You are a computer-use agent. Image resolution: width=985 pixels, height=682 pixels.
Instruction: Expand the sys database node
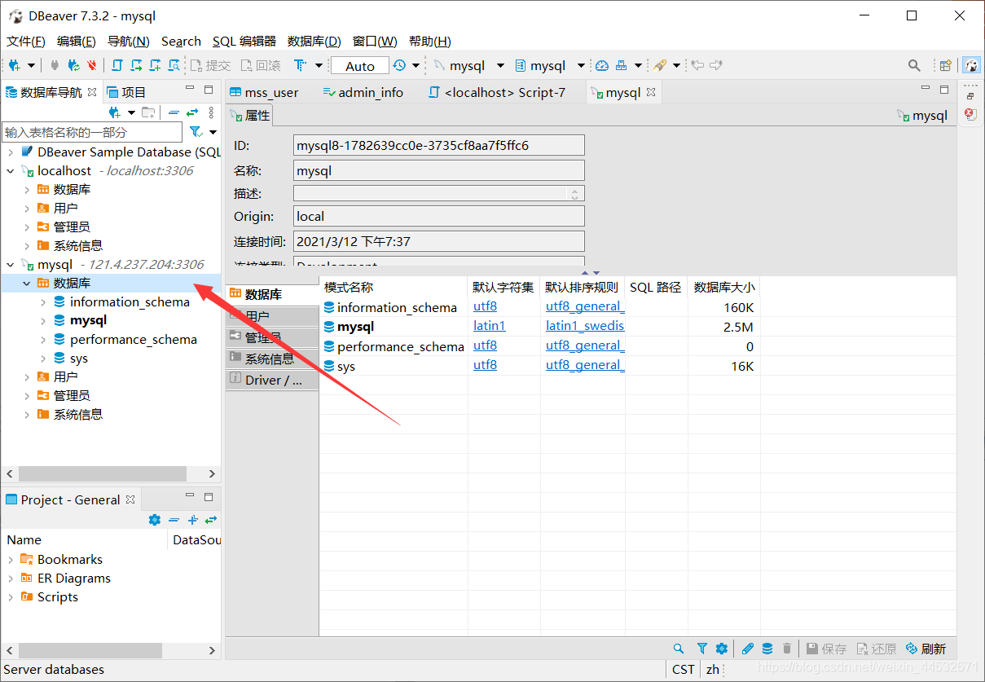(42, 359)
